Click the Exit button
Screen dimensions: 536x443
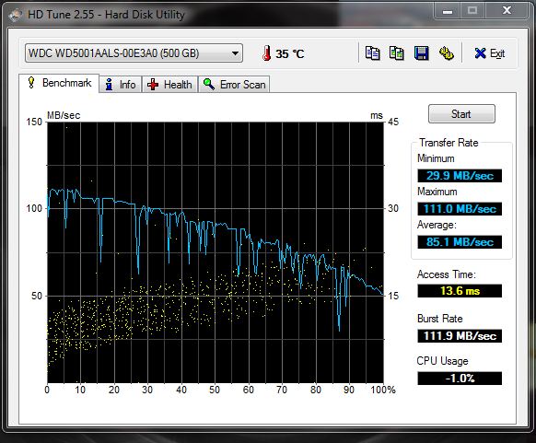(x=490, y=53)
